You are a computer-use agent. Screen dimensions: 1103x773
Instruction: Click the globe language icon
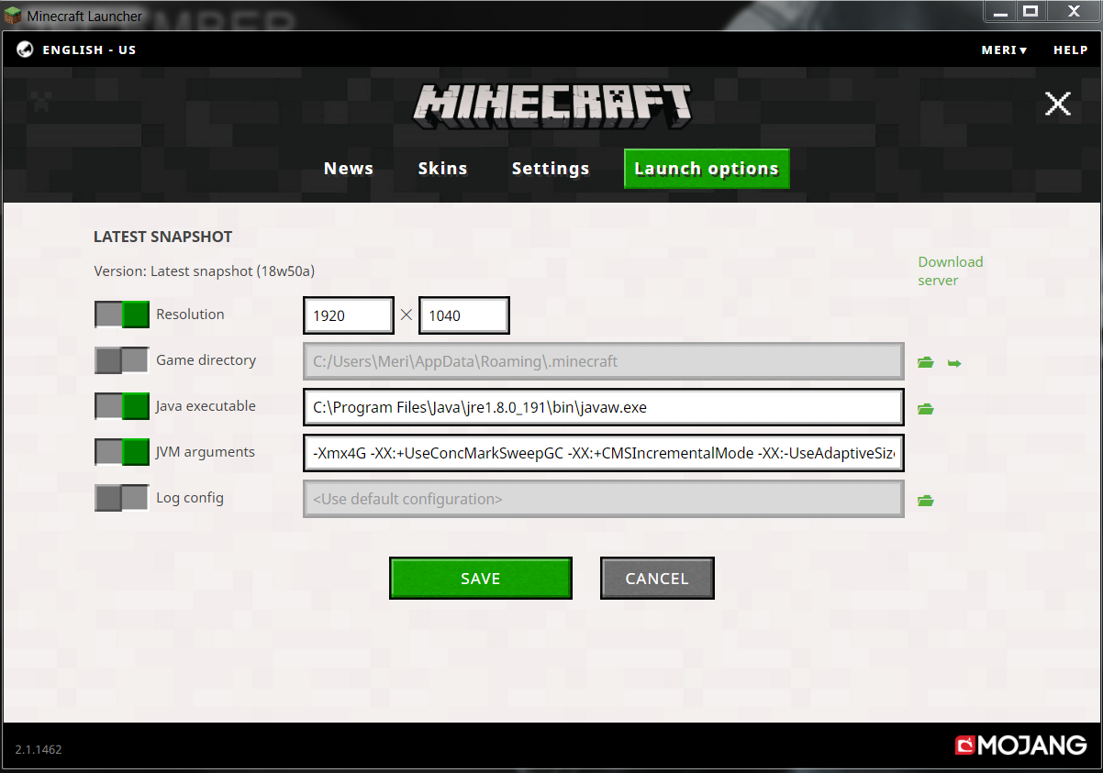(x=25, y=50)
